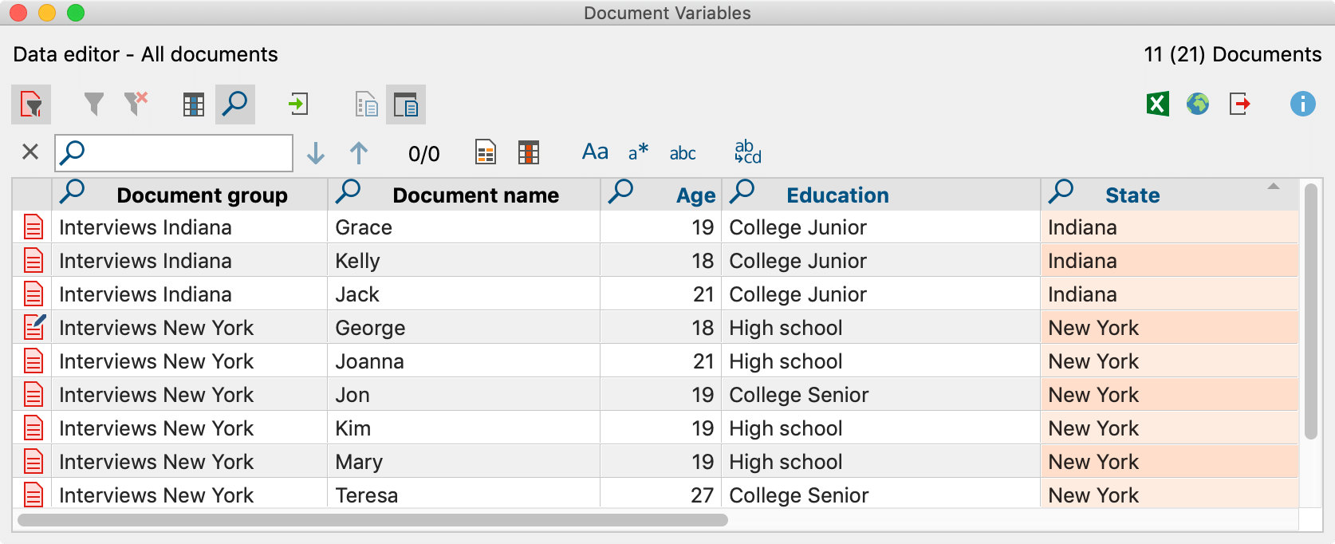This screenshot has width=1335, height=544.
Task: Close the search bar with X
Action: 30,152
